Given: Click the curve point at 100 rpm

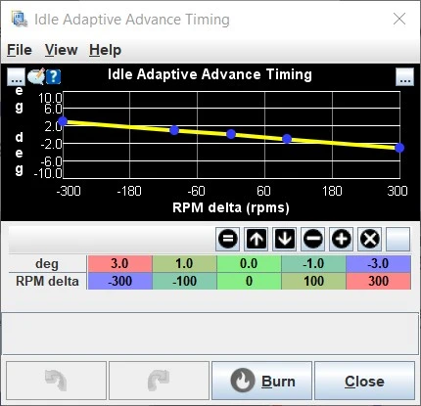Looking at the screenshot, I should [x=287, y=139].
